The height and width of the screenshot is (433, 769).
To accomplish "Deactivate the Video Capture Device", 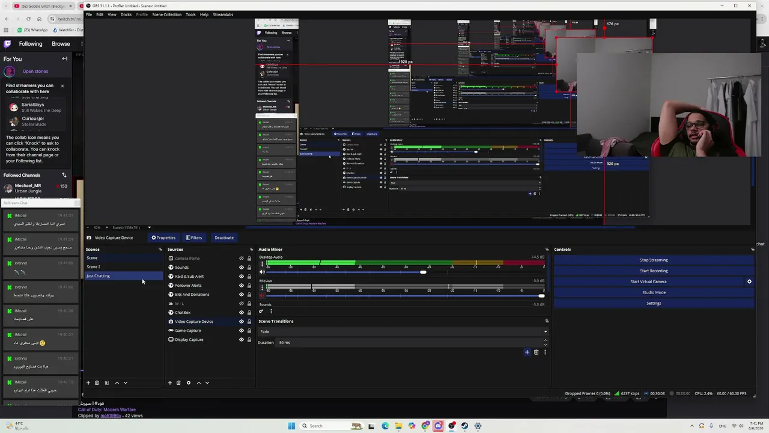I will tap(224, 238).
